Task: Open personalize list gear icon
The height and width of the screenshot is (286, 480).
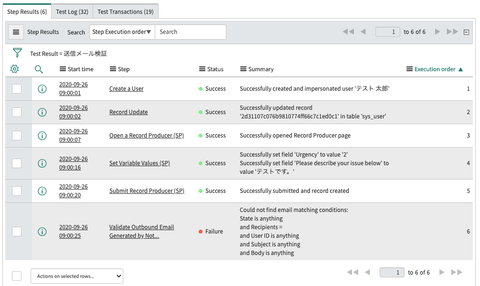Action: [x=14, y=69]
